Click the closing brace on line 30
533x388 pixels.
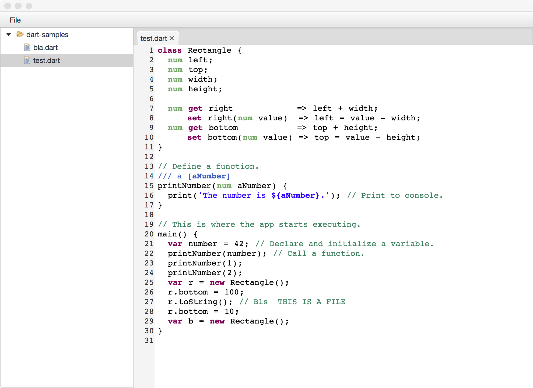[x=160, y=331]
